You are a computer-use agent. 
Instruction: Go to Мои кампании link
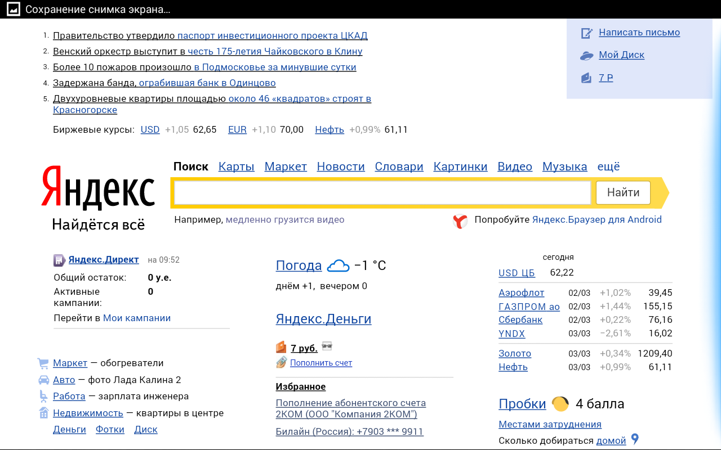click(137, 318)
